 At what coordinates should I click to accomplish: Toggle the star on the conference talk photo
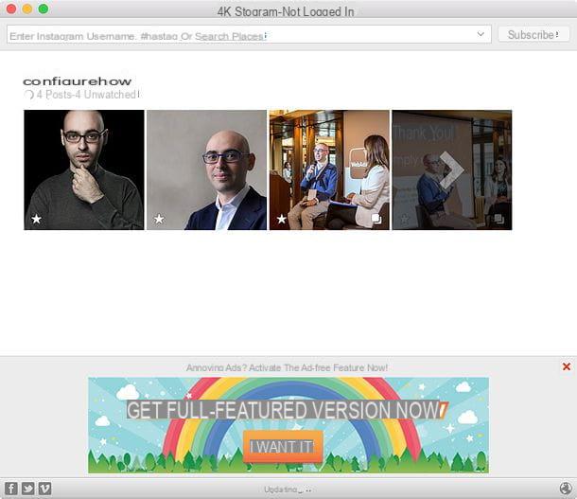(282, 219)
